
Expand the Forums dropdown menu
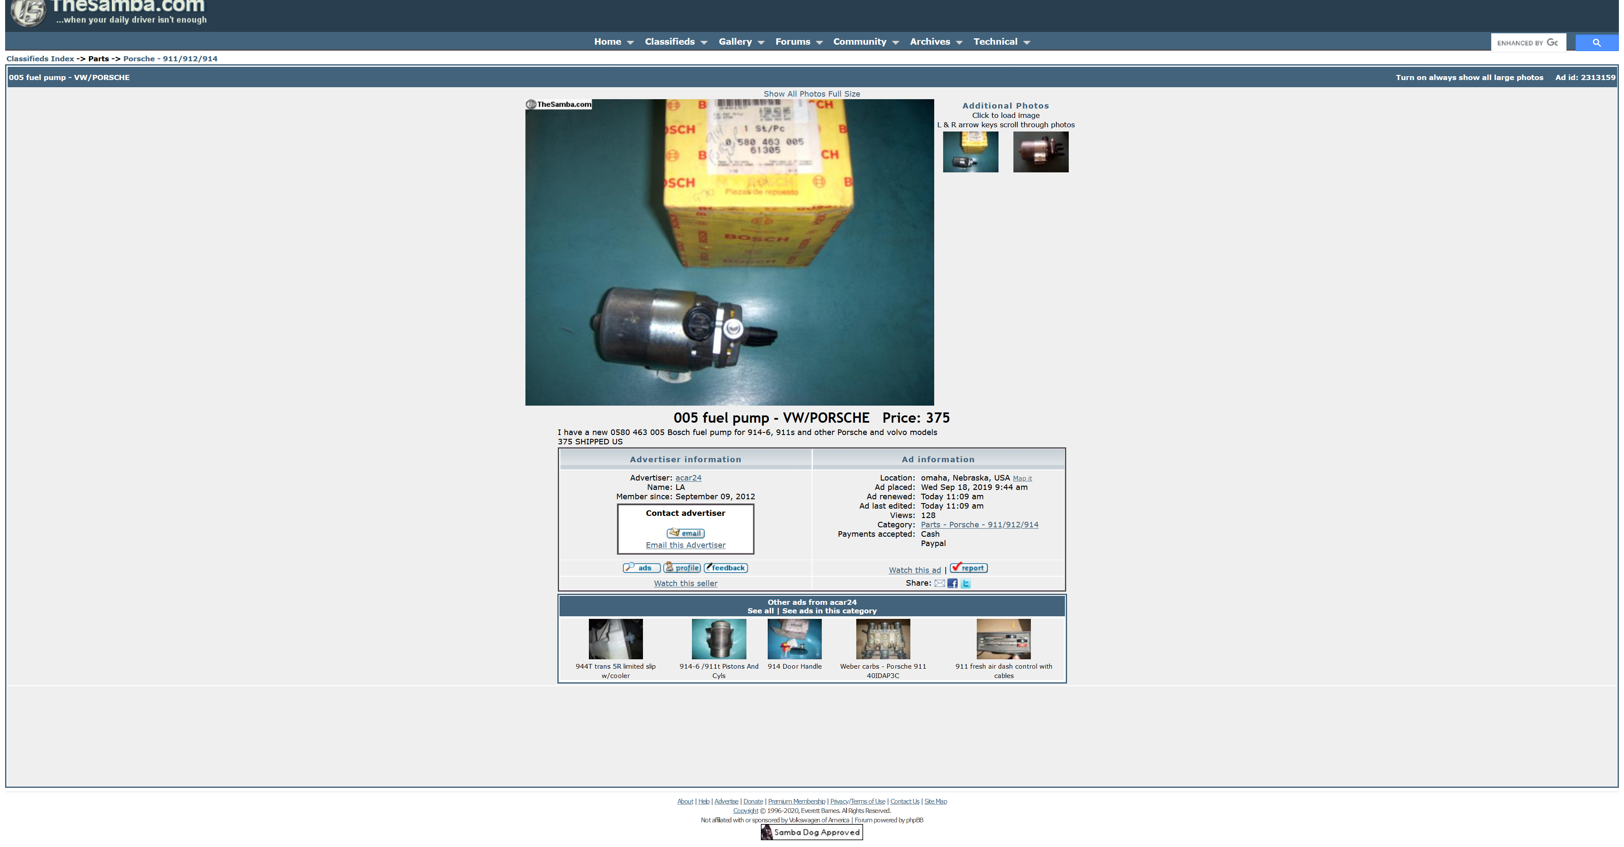[x=819, y=42]
